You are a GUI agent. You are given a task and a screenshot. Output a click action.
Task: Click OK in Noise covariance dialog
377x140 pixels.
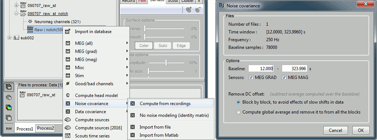coord(361,130)
